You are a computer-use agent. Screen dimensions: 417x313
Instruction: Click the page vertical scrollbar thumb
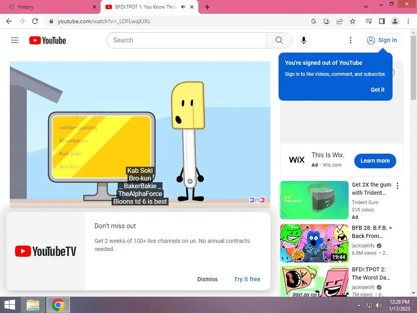click(414, 68)
